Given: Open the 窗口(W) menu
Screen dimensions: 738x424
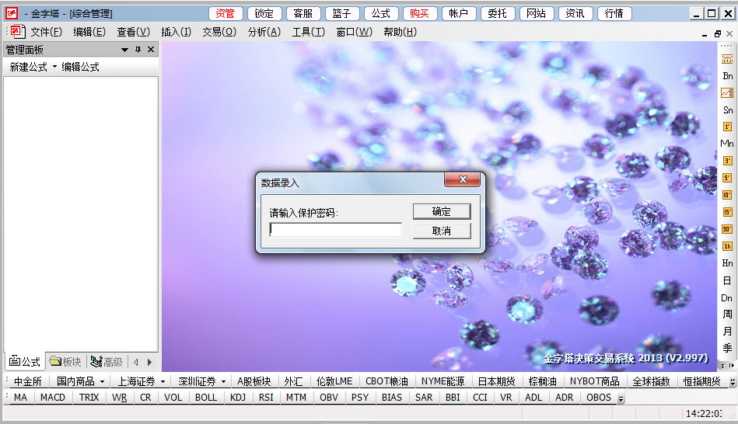Looking at the screenshot, I should pos(354,32).
